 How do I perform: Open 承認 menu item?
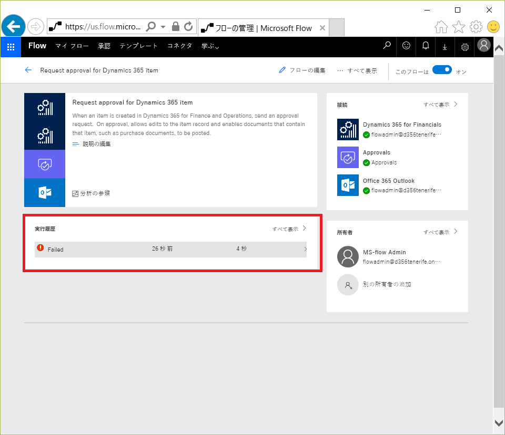click(104, 46)
